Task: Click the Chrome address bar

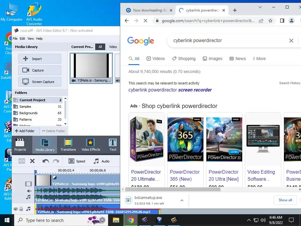Action: [208, 21]
